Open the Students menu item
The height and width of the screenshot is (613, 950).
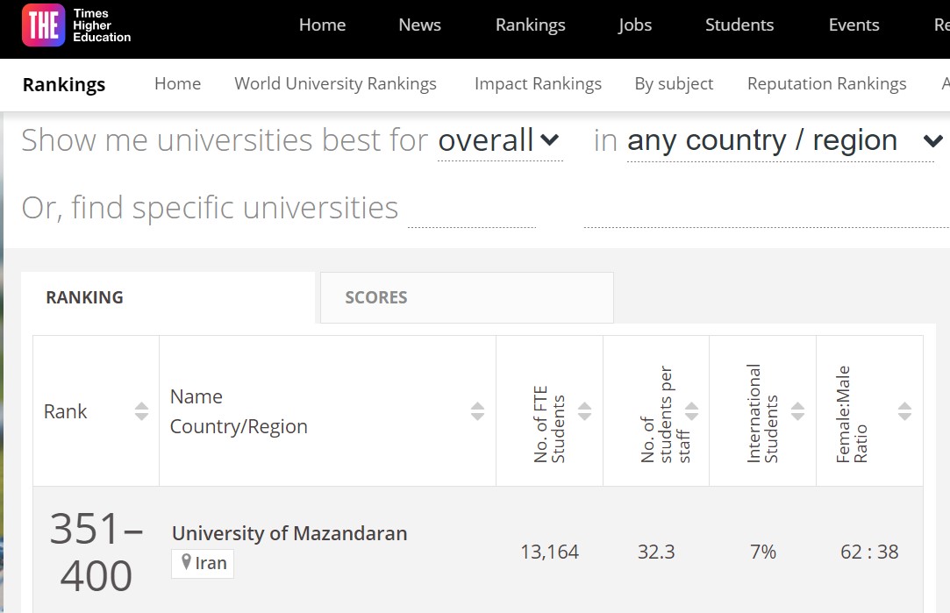click(x=739, y=25)
